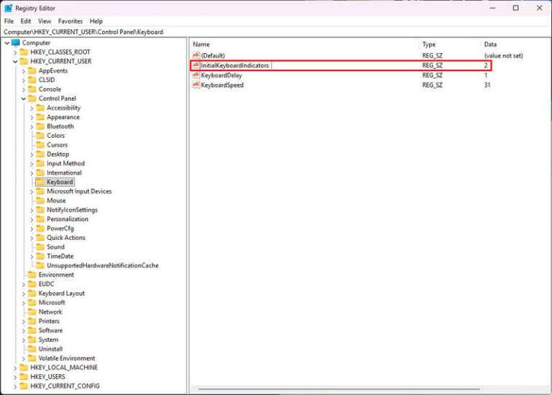This screenshot has width=552, height=395.
Task: Click the Keyboard folder icon in tree
Action: click(x=40, y=182)
